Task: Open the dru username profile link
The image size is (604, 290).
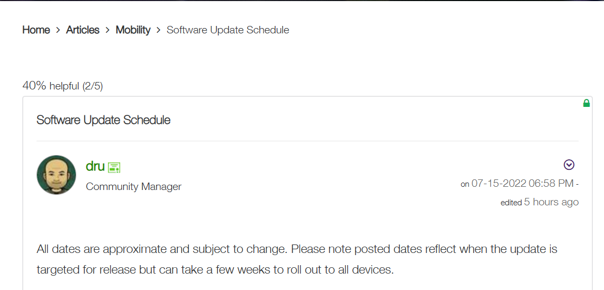Action: pyautogui.click(x=95, y=166)
